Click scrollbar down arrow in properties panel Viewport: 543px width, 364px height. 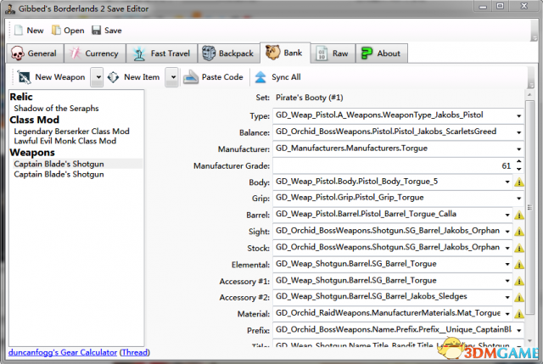[x=529, y=341]
